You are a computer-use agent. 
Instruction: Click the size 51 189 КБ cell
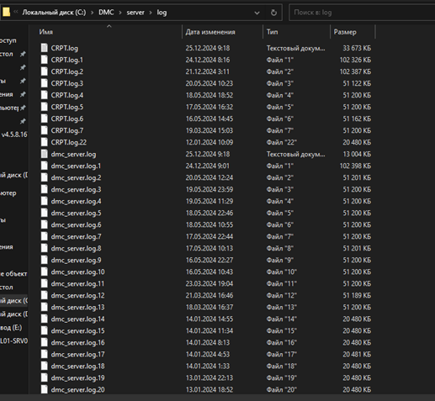[x=357, y=295]
